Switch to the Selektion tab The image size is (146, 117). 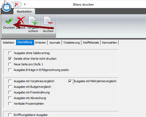[9, 43]
